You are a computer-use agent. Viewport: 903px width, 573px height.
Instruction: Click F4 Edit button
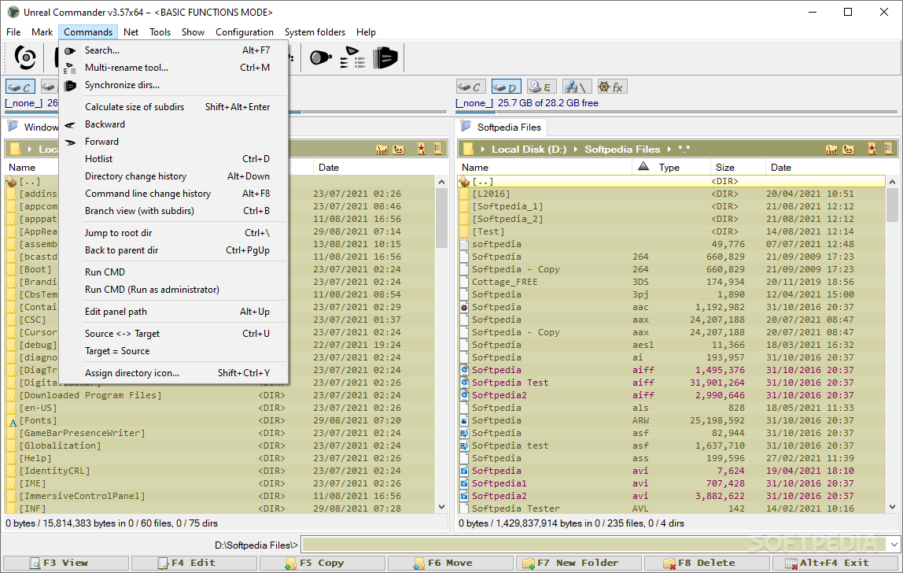coord(194,564)
